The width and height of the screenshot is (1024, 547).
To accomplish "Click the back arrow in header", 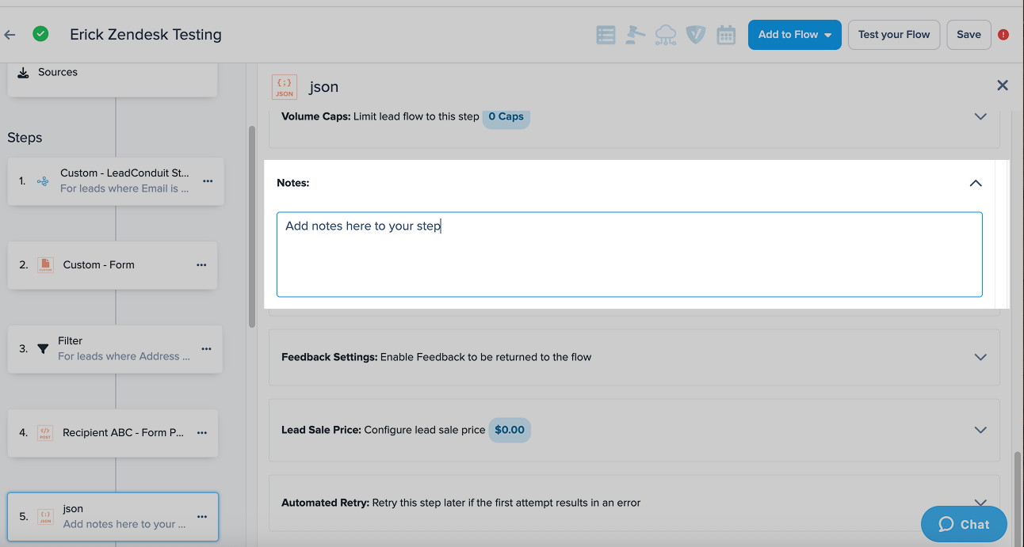I will coord(10,35).
